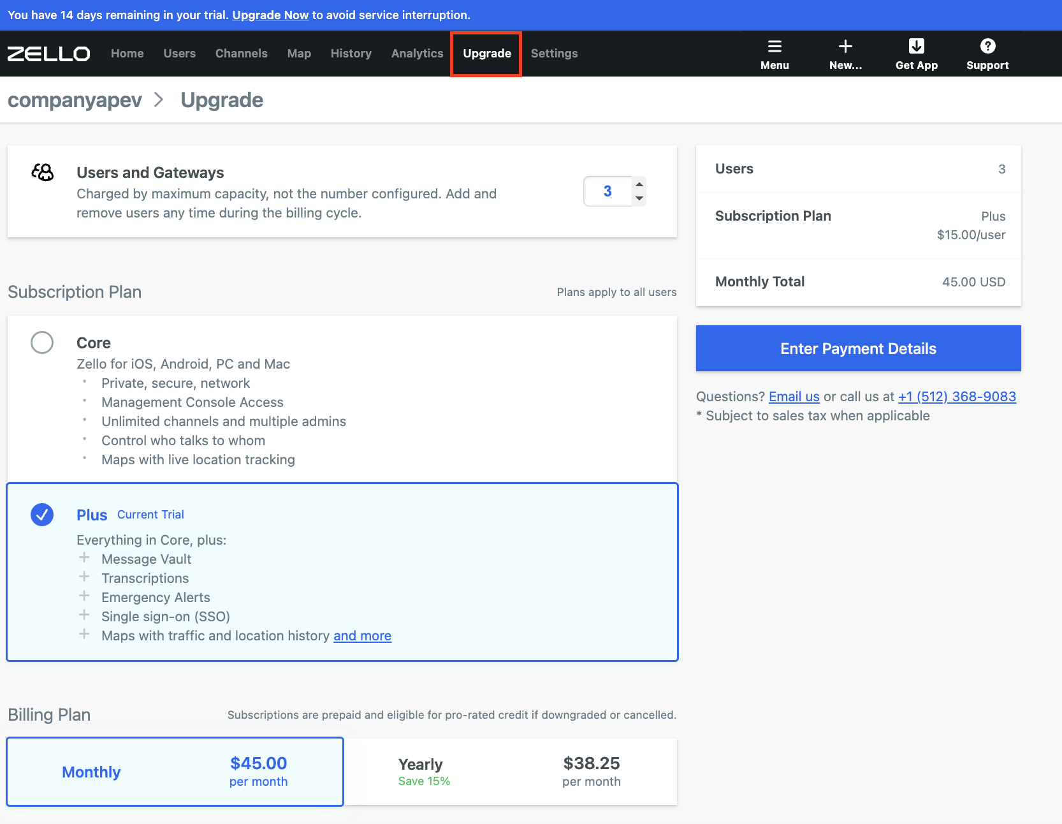
Task: Click the 'and more' link
Action: [x=362, y=636]
